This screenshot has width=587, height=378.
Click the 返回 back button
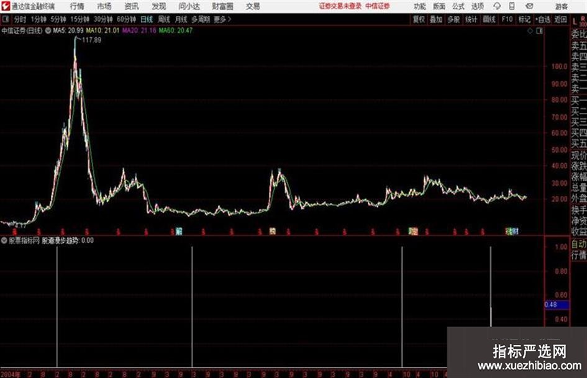pyautogui.click(x=560, y=19)
